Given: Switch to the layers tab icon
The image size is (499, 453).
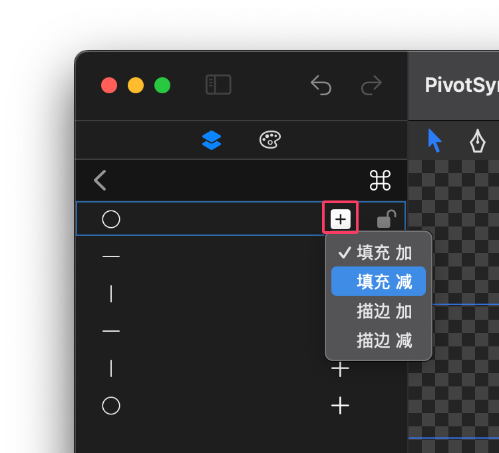Looking at the screenshot, I should click(212, 140).
